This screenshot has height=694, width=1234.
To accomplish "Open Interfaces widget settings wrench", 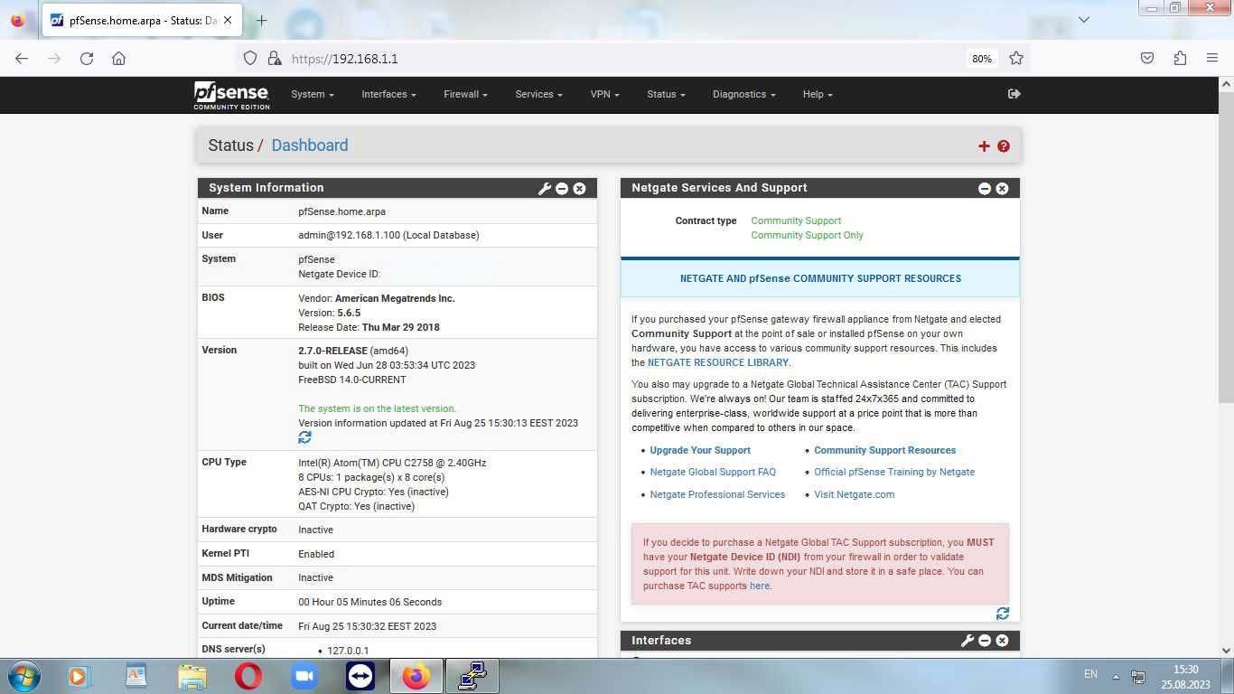I will click(967, 641).
